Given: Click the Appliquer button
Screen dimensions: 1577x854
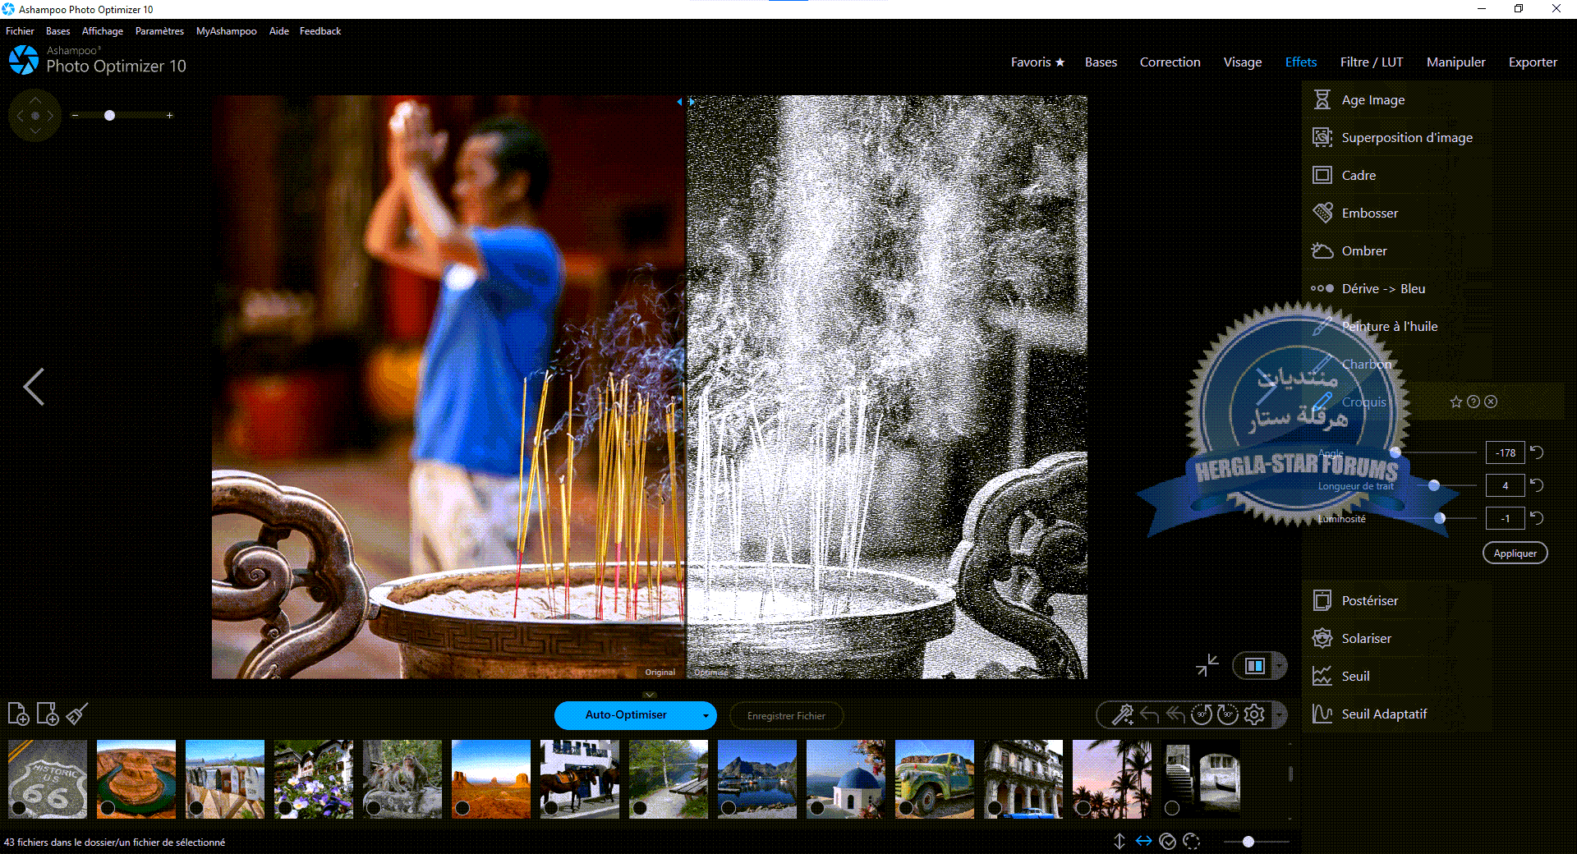Looking at the screenshot, I should pyautogui.click(x=1515, y=553).
